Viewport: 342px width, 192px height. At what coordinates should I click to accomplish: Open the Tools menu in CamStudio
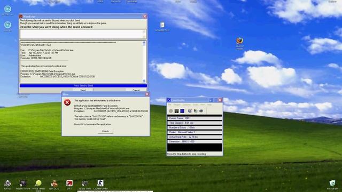coord(195,105)
